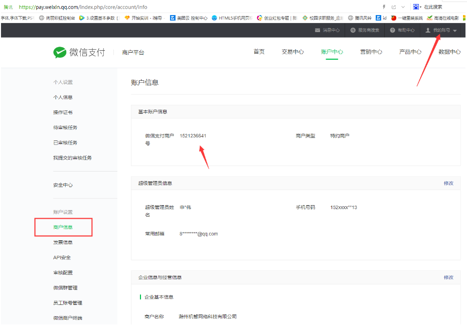Click the 账户信息 page heading
The width and height of the screenshot is (467, 326).
(145, 82)
